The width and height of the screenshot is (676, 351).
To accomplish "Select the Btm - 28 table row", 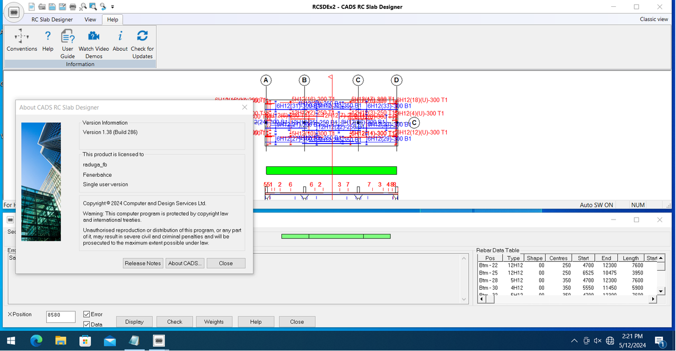I will [567, 280].
